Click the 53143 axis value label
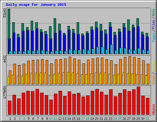The height and width of the screenshot is (122, 157). coord(5,13)
